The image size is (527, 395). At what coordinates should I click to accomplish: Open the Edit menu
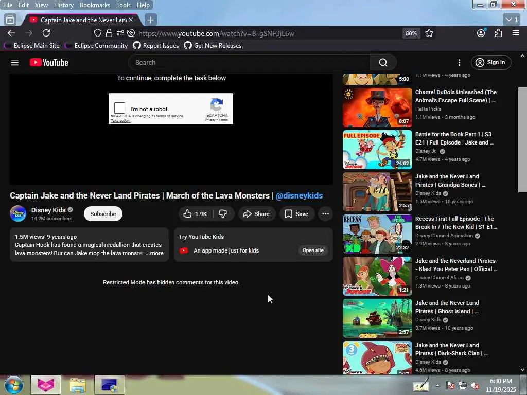tap(23, 5)
